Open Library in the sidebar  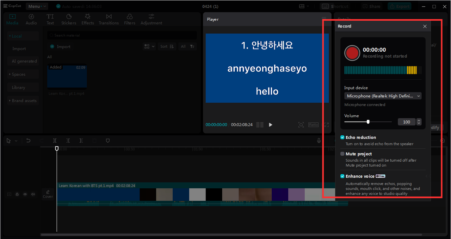tap(23, 88)
